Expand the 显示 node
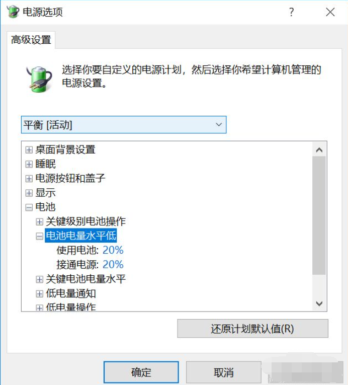This screenshot has height=385, width=348. (x=29, y=193)
